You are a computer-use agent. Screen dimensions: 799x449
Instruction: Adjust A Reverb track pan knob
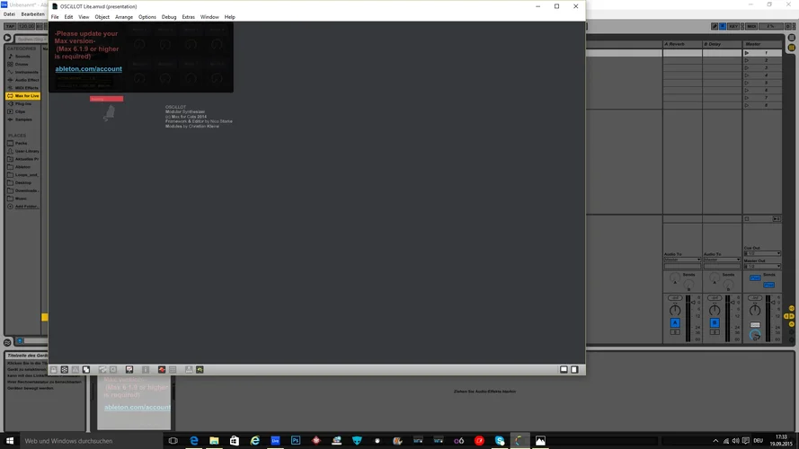click(x=675, y=310)
